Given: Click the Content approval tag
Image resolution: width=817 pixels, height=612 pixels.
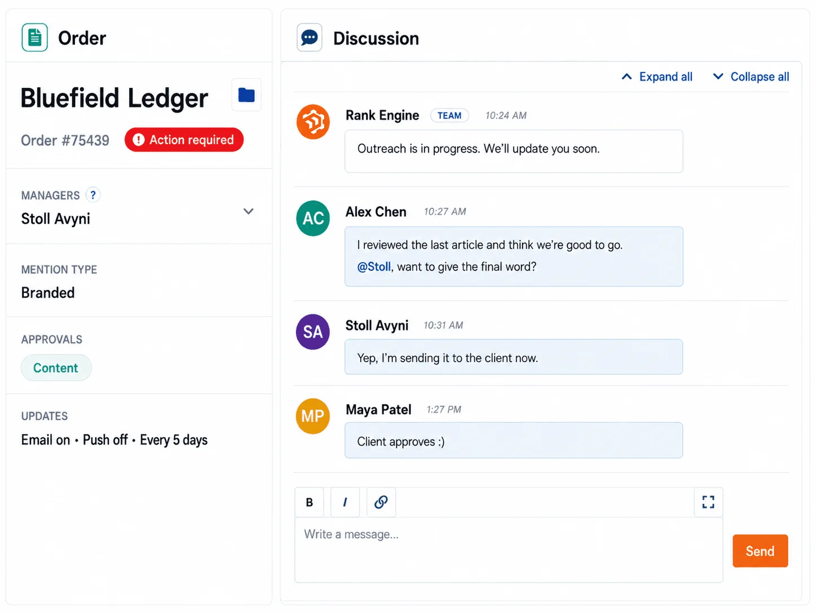Looking at the screenshot, I should pos(56,368).
